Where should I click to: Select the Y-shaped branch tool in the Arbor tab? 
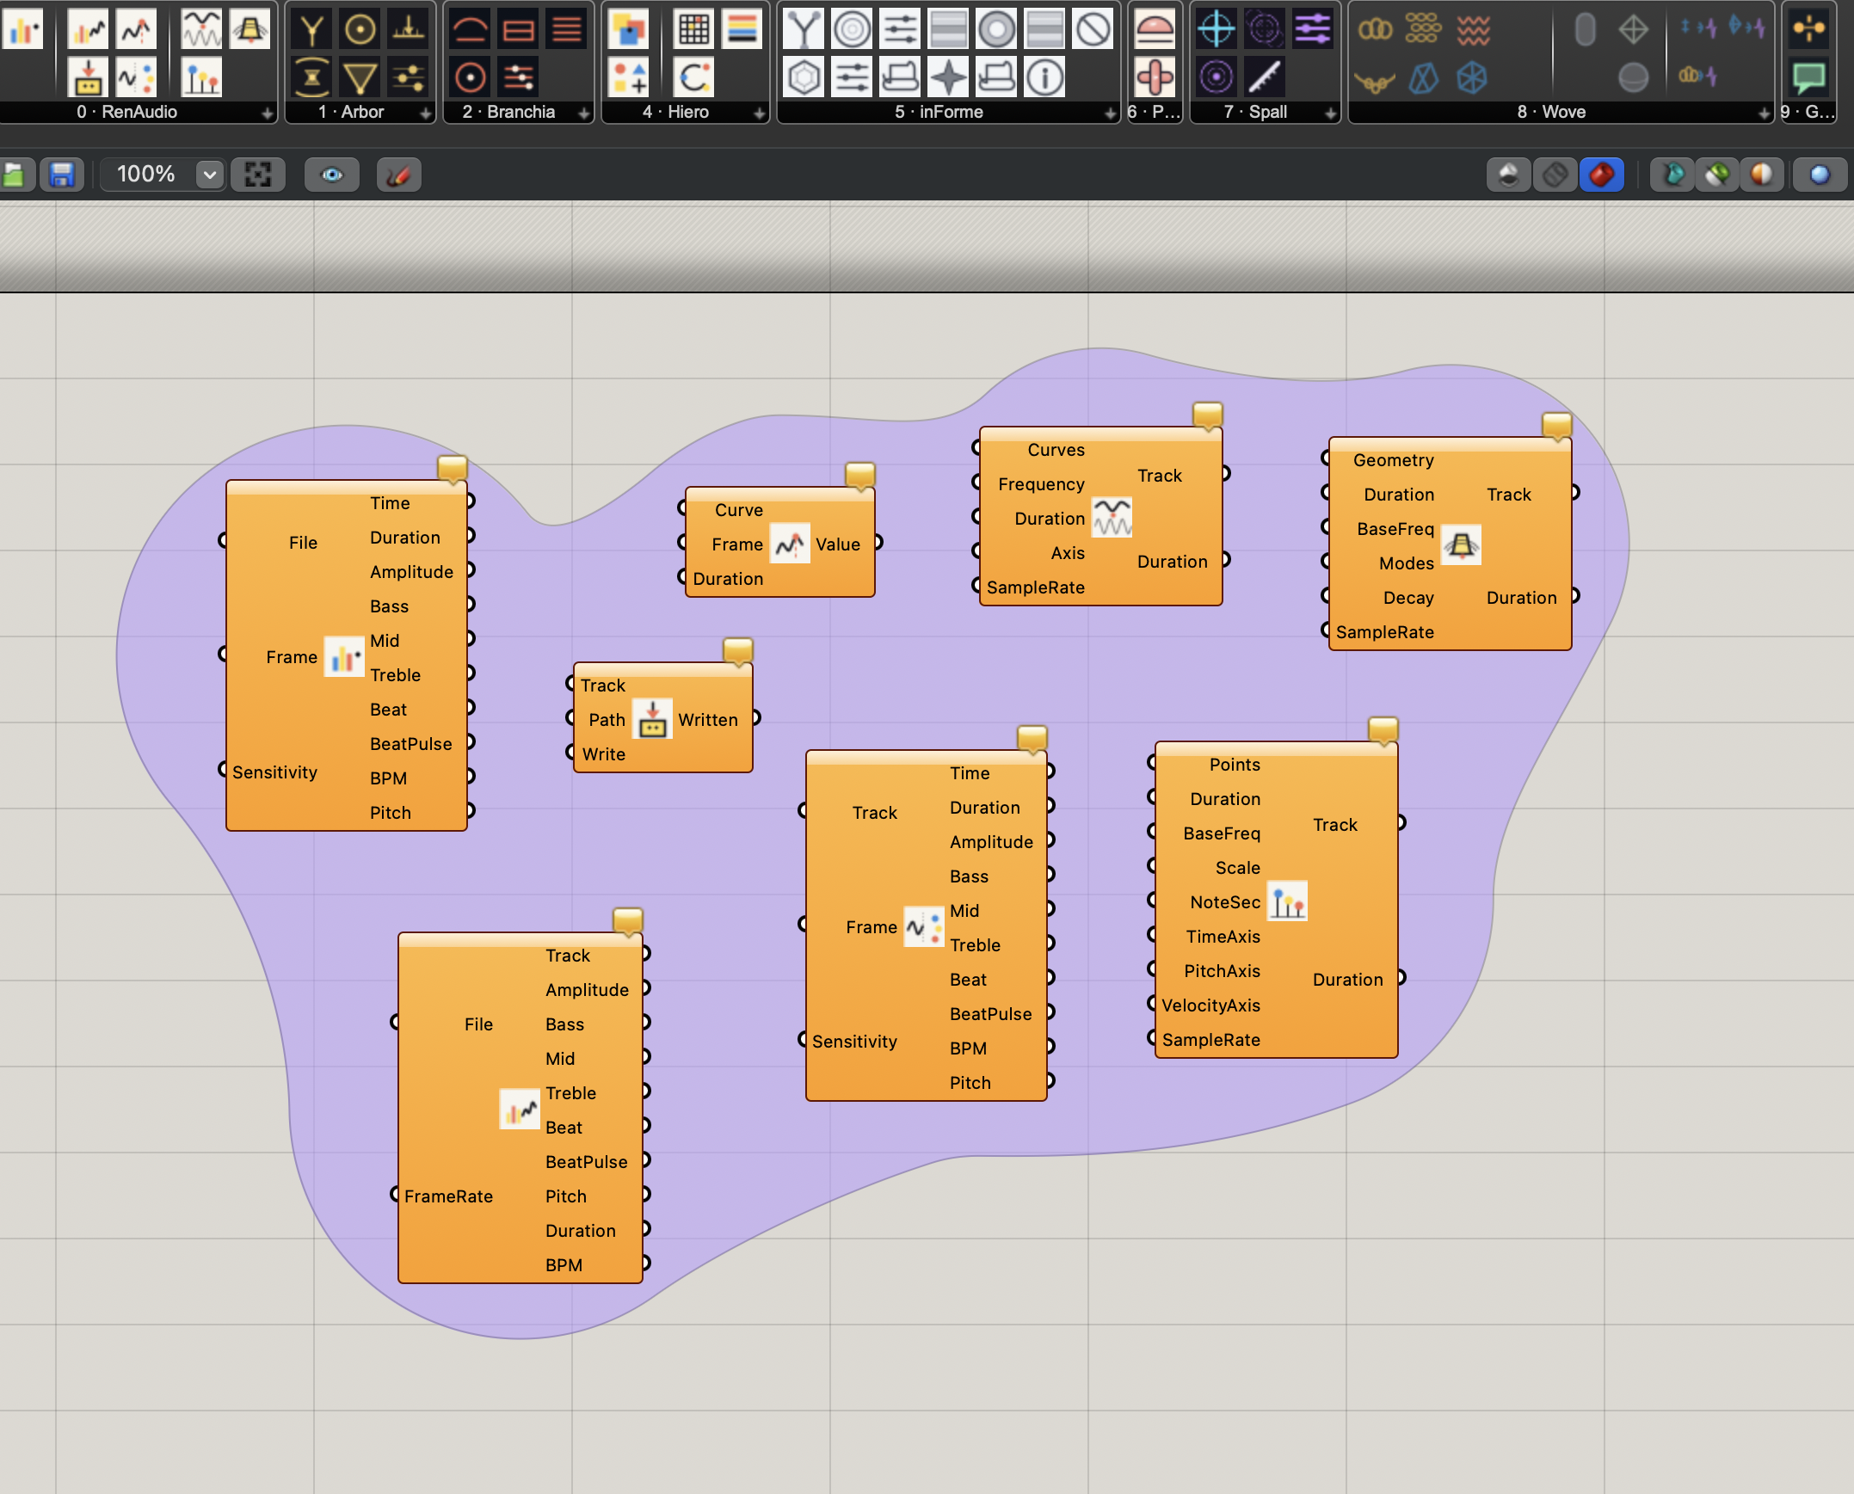pos(311,28)
